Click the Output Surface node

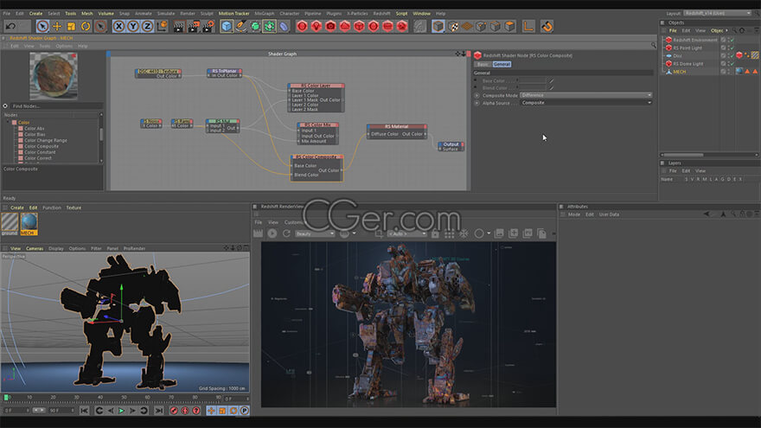(x=451, y=146)
